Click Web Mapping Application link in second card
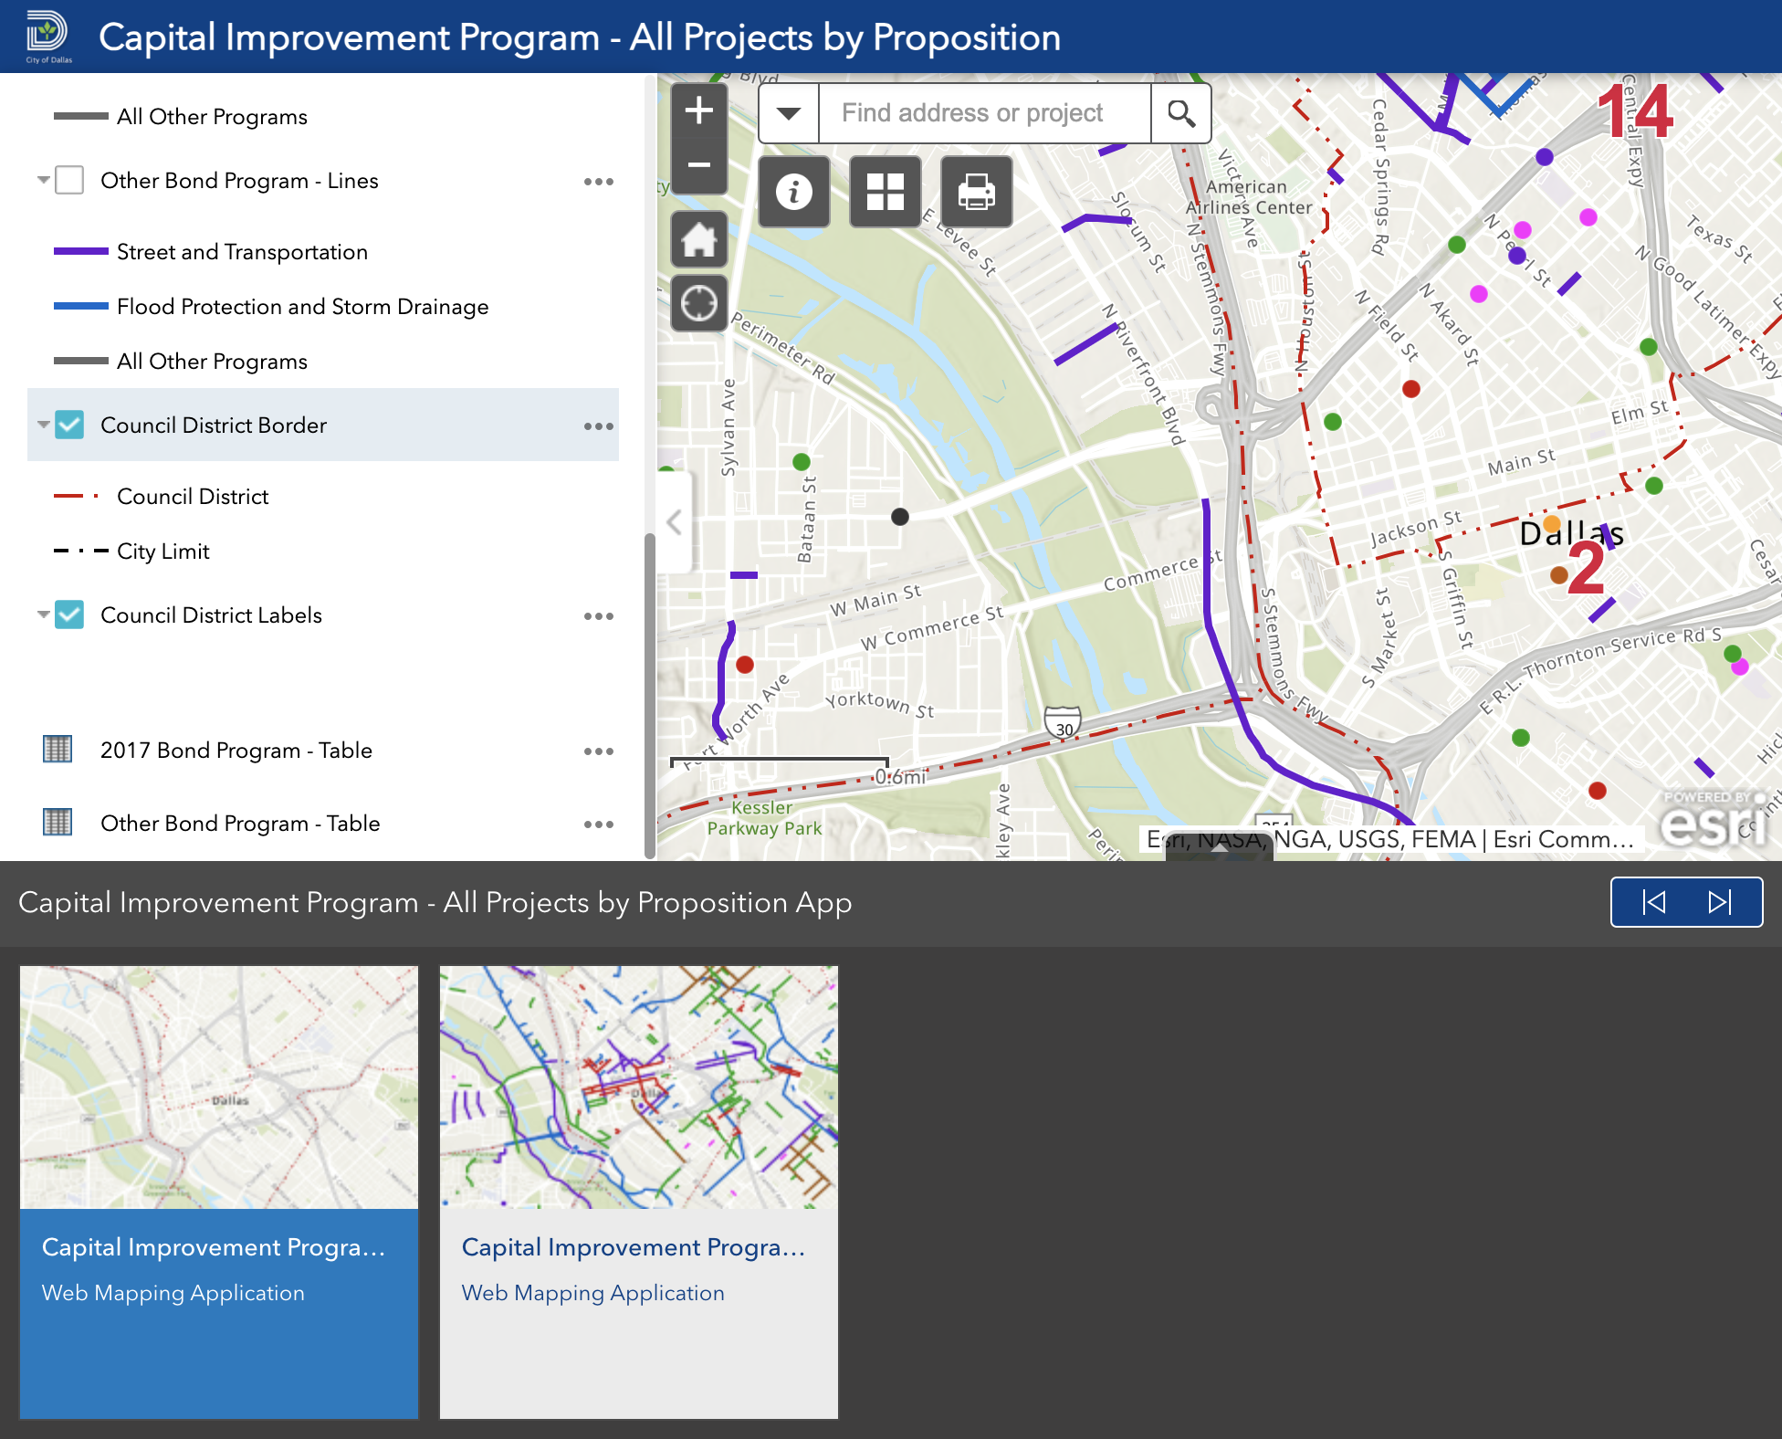 click(x=593, y=1293)
